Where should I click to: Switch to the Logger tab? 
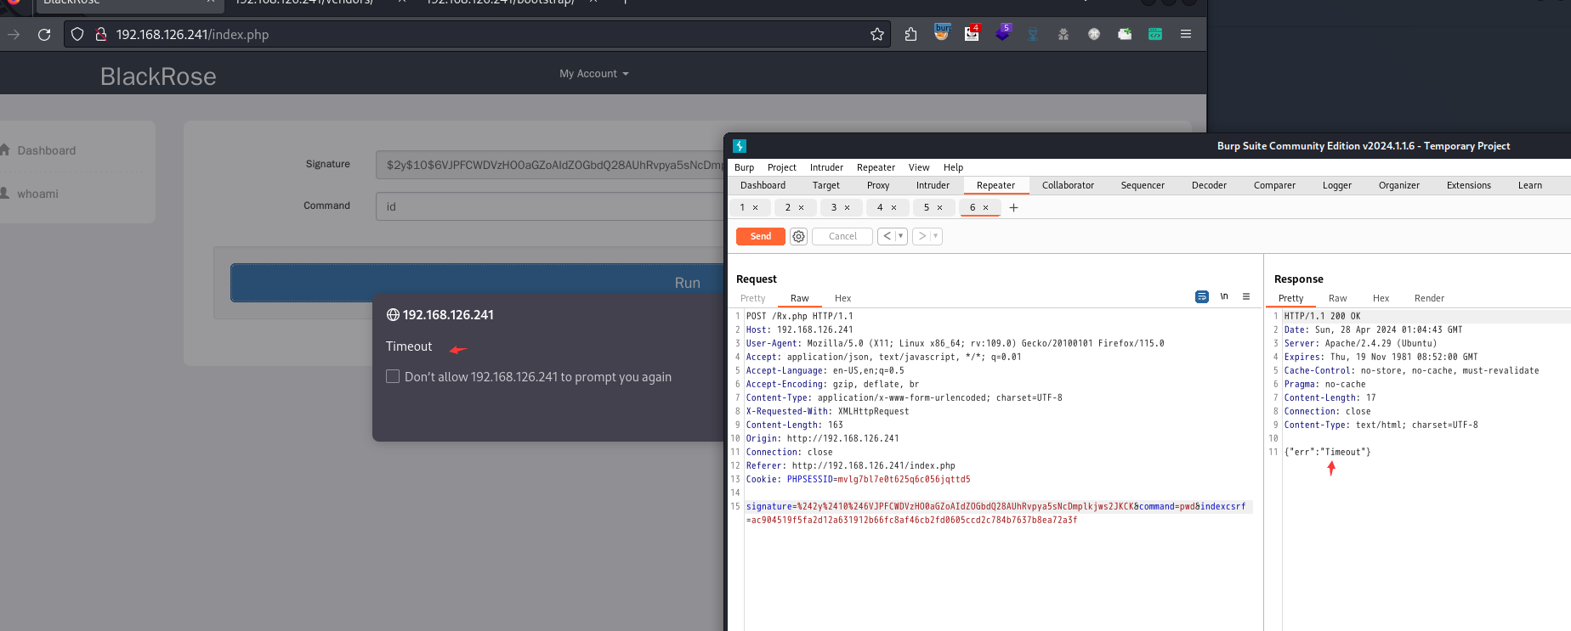pos(1336,185)
